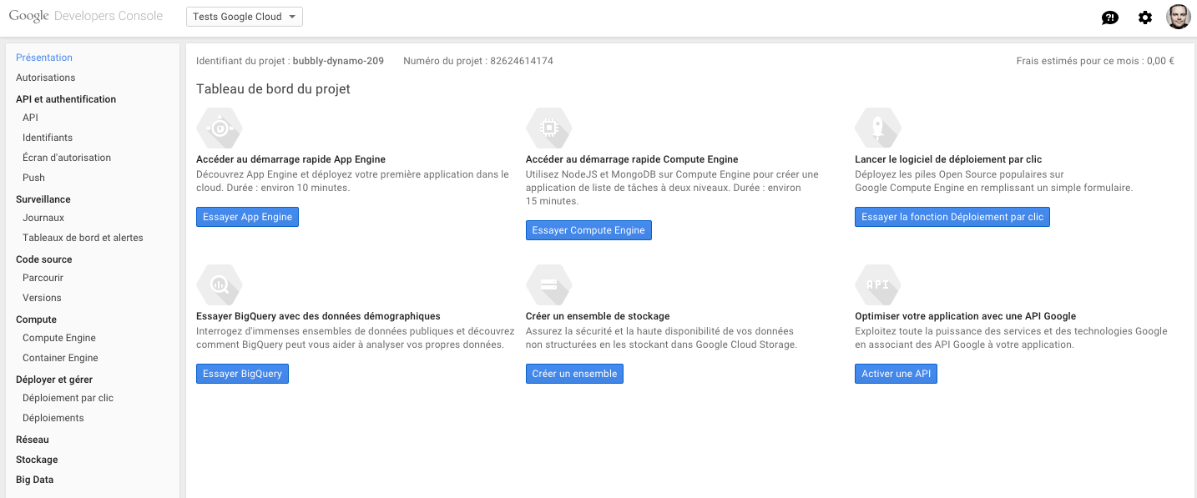This screenshot has height=498, width=1197.
Task: Expand the Réseau sidebar section
Action: 33,440
